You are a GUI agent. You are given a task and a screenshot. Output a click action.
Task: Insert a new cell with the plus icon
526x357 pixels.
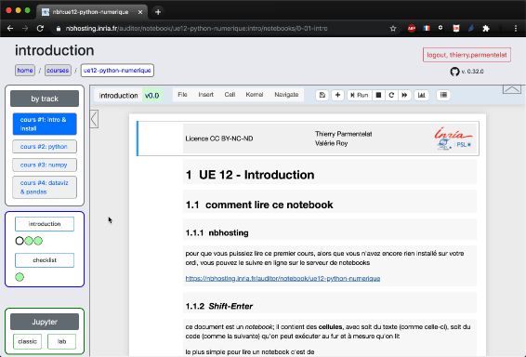(x=337, y=95)
